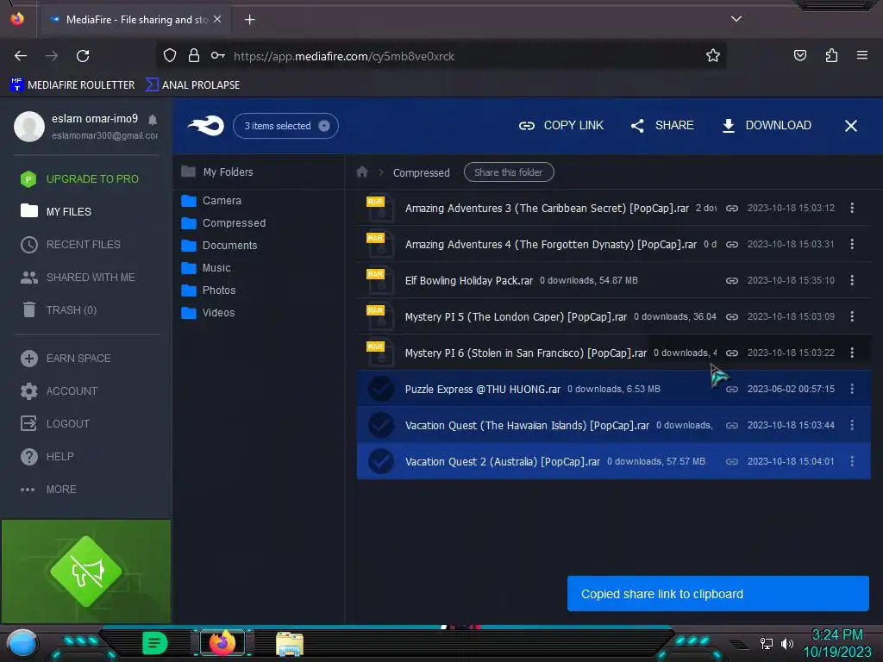
Task: Select the Amazing Adventures 3 RAR icon
Action: [380, 208]
